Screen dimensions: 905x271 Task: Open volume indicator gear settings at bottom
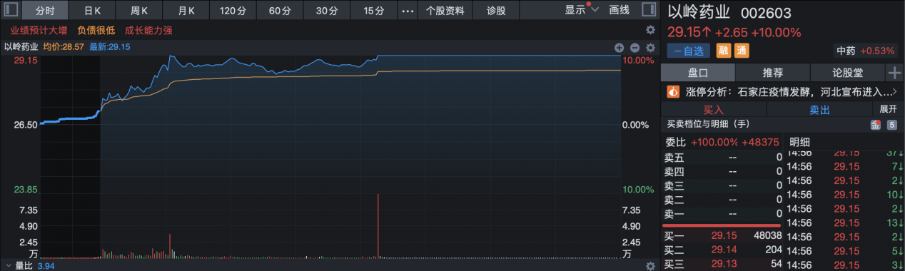pyautogui.click(x=650, y=266)
